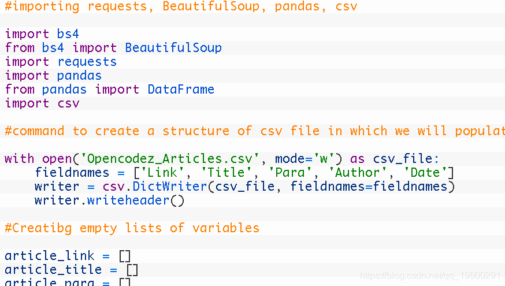Click the BeautifulSoup class name in the import
Image resolution: width=505 pixels, height=286 pixels.
[173, 47]
